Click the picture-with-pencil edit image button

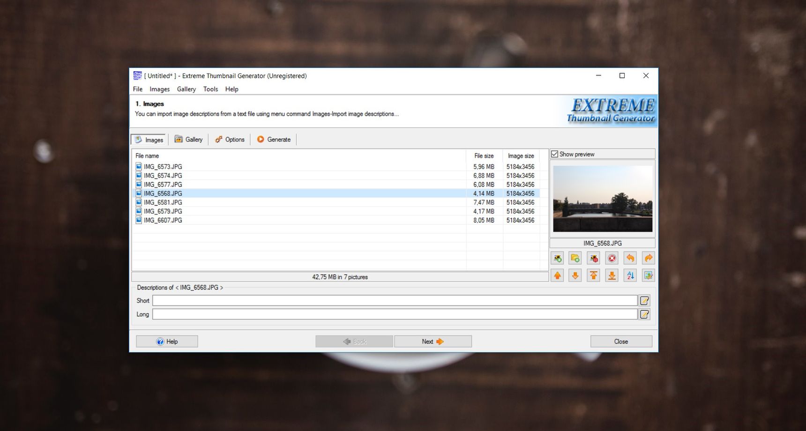click(x=649, y=275)
